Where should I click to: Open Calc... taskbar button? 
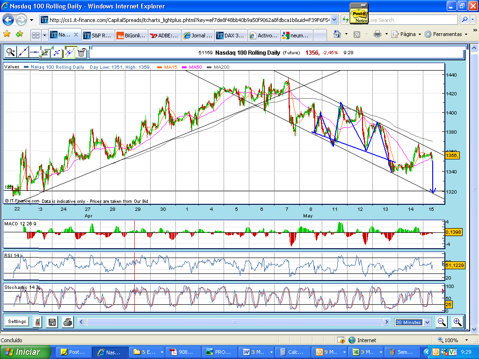point(293,352)
